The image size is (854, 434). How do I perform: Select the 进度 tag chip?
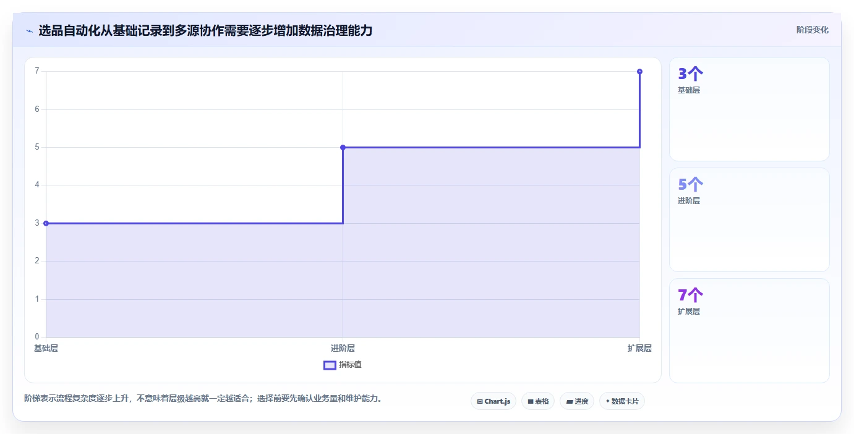coord(577,401)
